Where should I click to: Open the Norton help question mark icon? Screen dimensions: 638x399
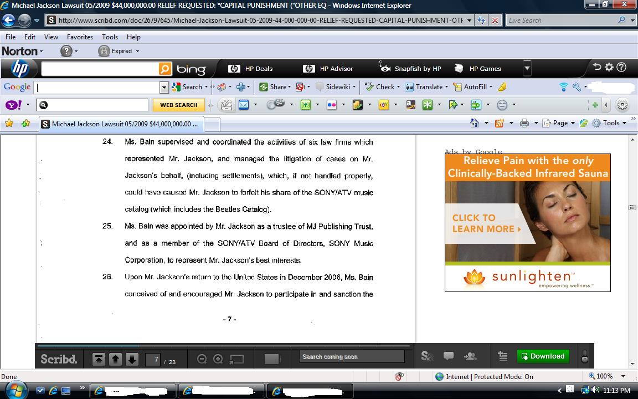(66, 51)
